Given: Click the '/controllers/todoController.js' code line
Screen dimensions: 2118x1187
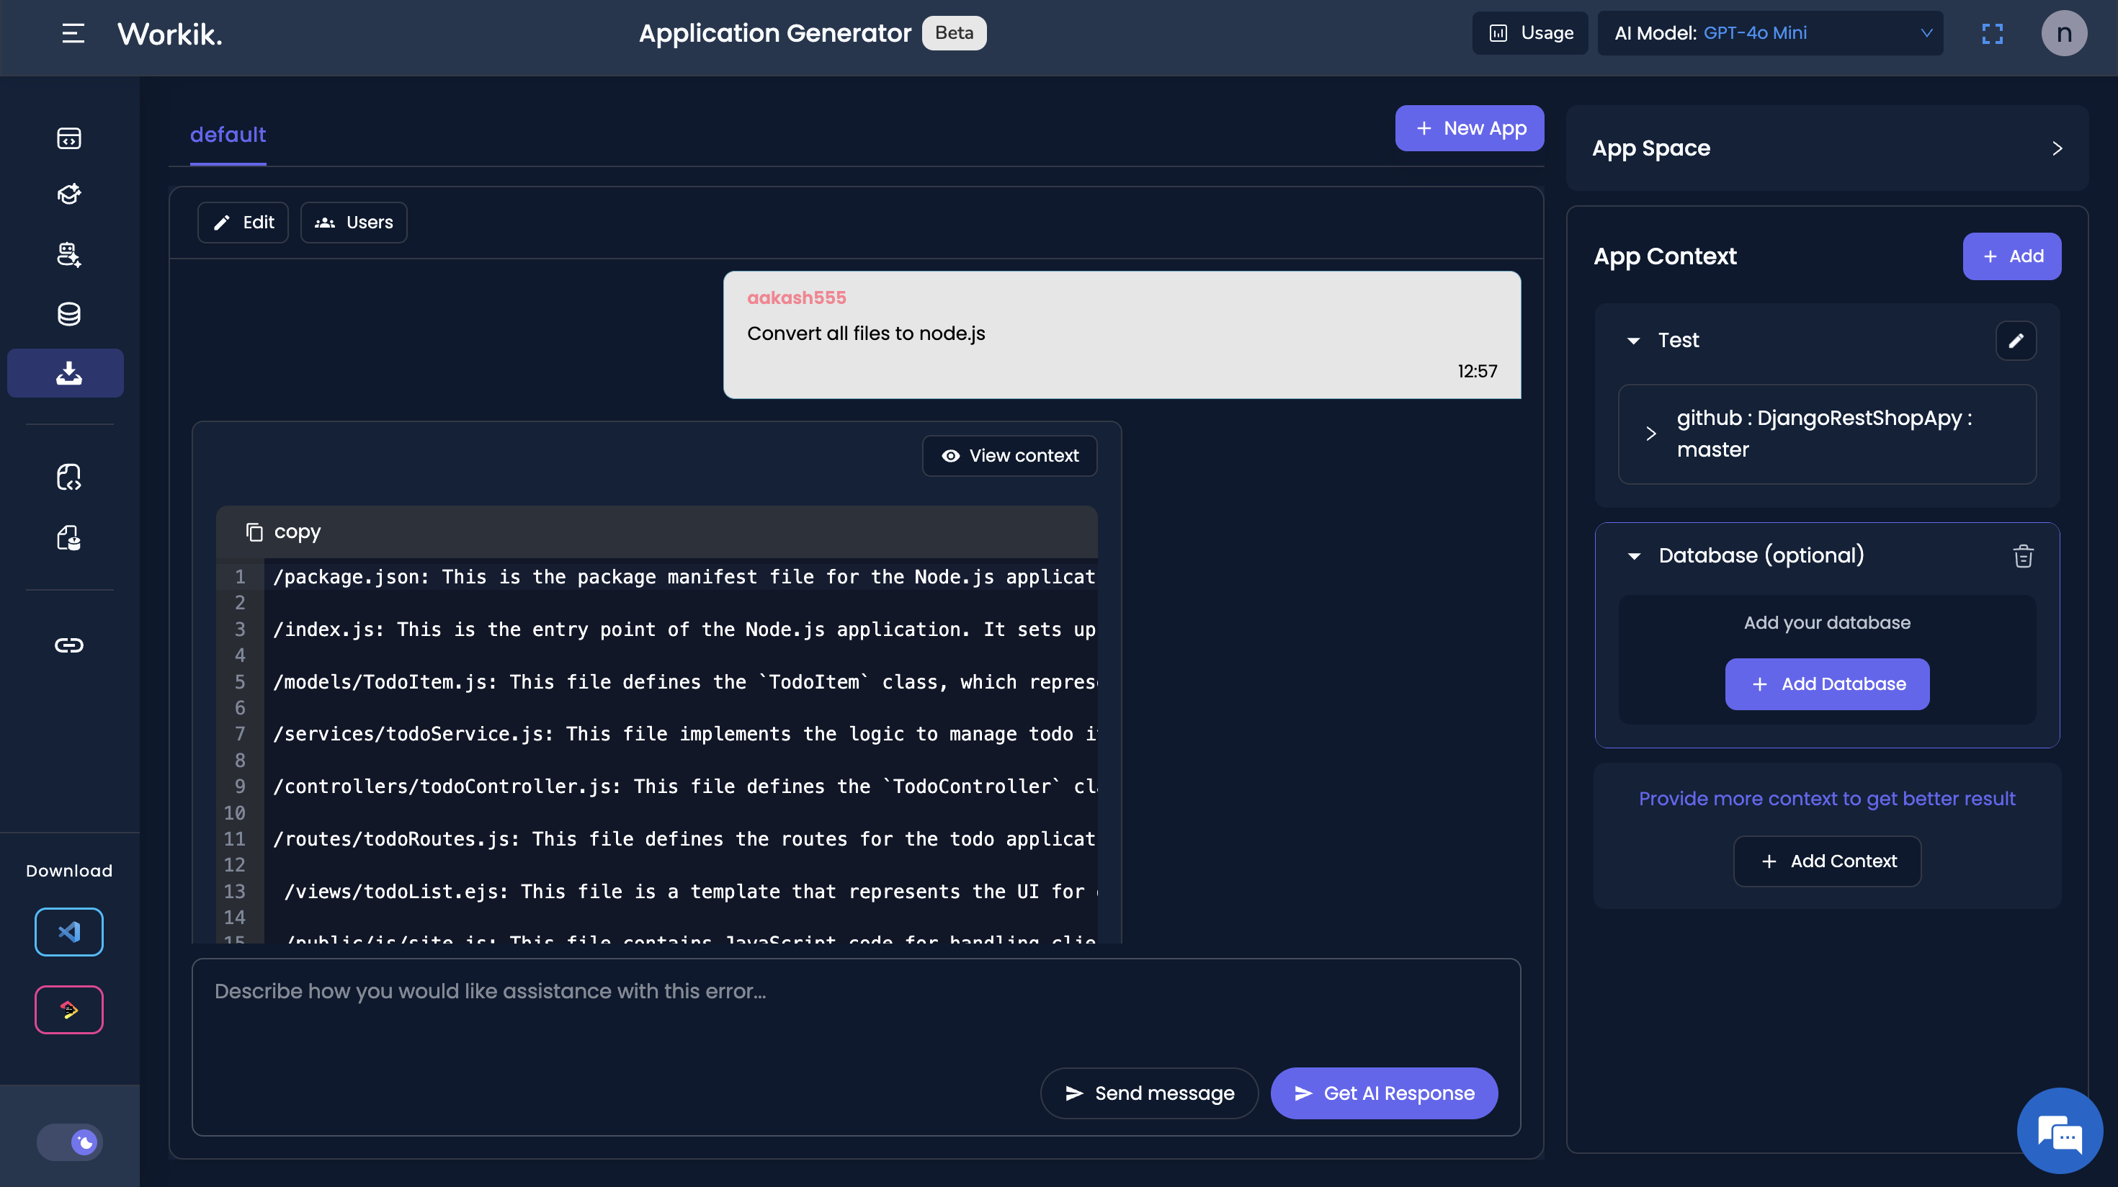Looking at the screenshot, I should pos(684,787).
